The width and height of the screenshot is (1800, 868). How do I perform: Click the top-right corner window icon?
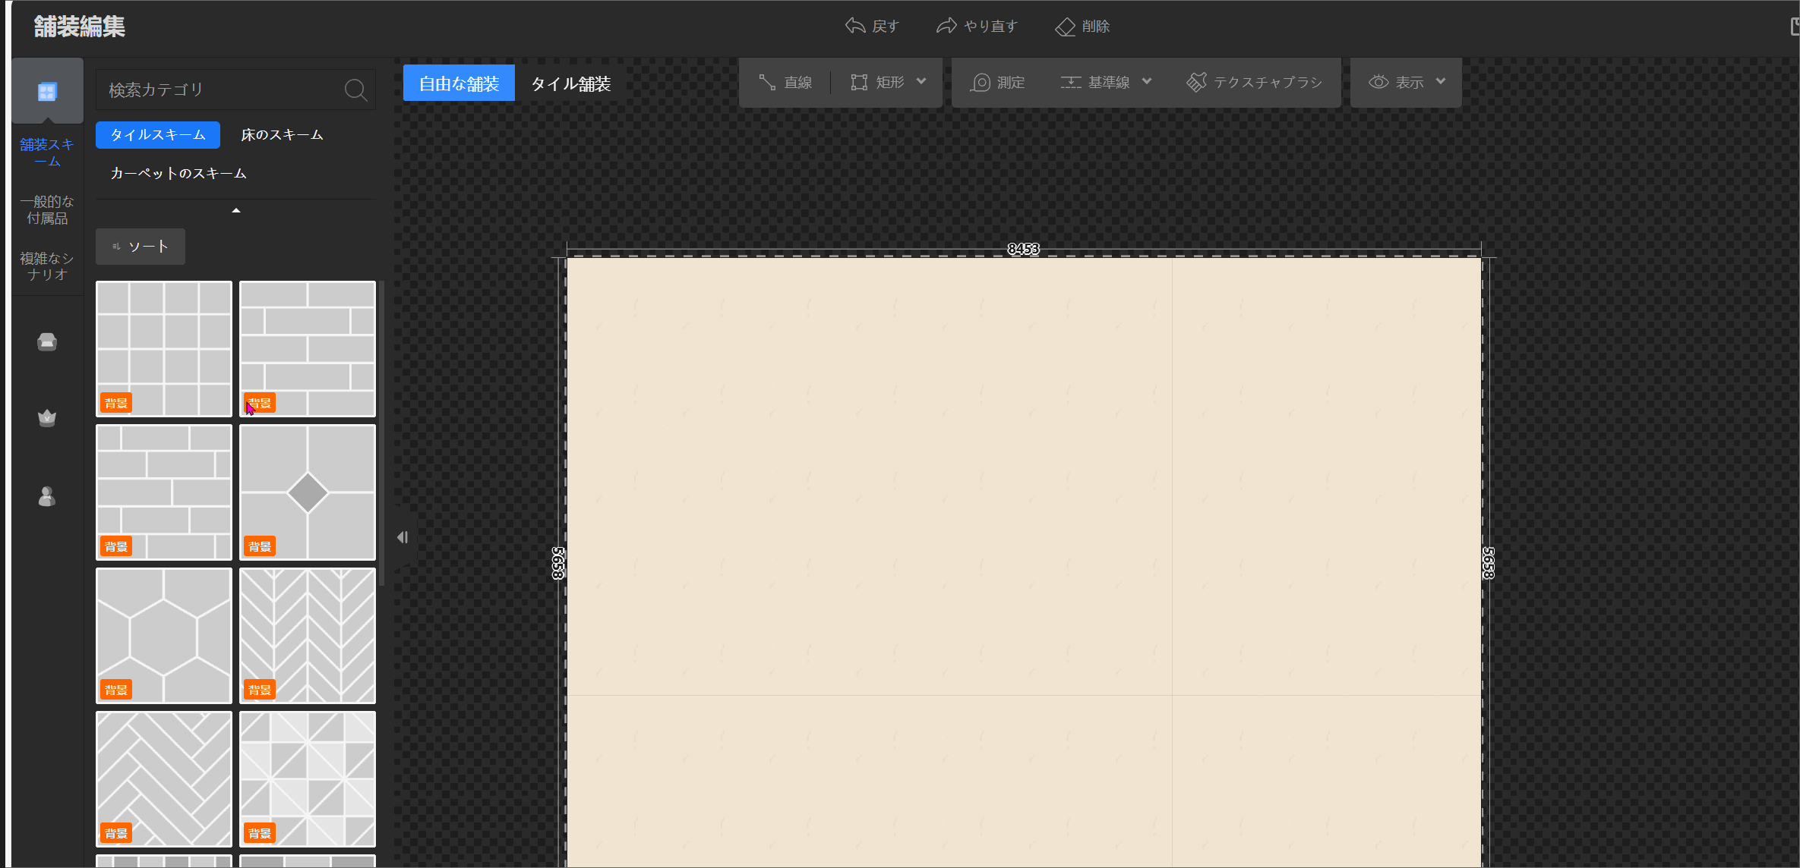click(x=1794, y=27)
